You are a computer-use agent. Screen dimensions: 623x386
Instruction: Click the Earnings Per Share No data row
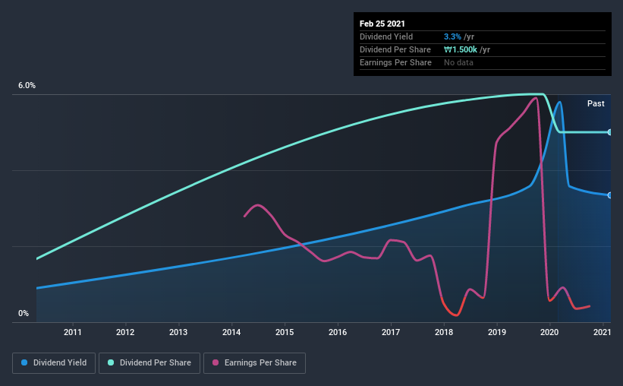pos(483,62)
